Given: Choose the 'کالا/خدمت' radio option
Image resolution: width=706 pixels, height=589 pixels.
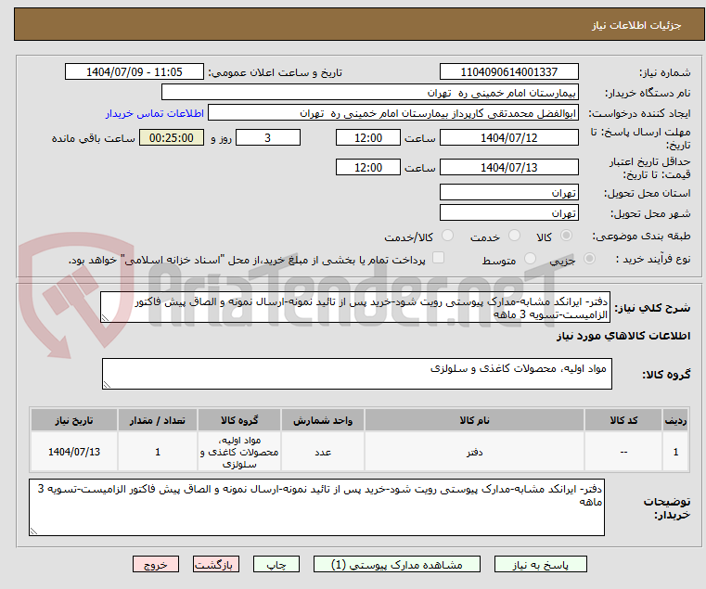Looking at the screenshot, I should [447, 237].
